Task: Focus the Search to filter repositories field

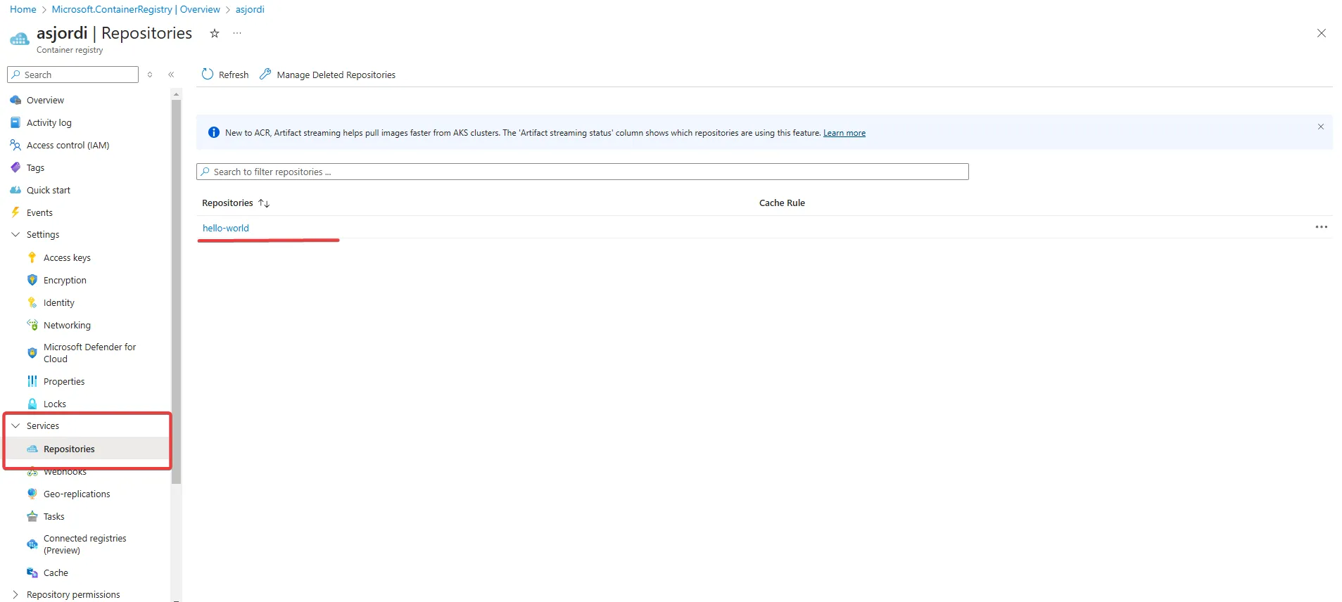Action: point(583,172)
